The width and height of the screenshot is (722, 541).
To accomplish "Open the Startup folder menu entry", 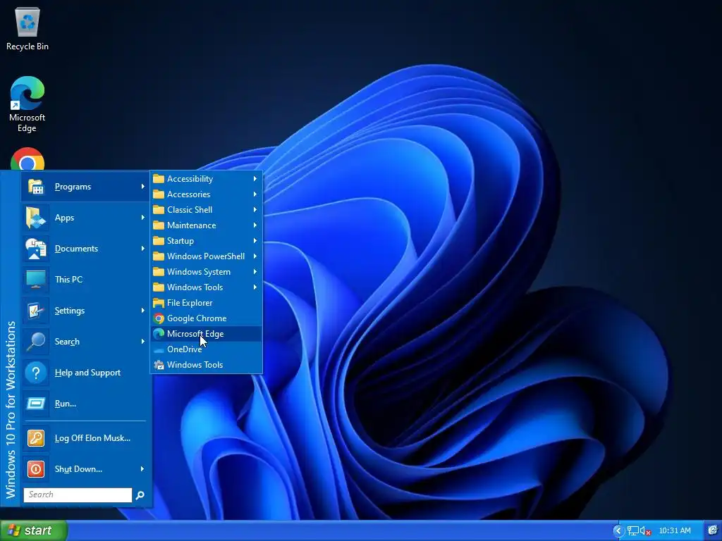I will pos(207,241).
